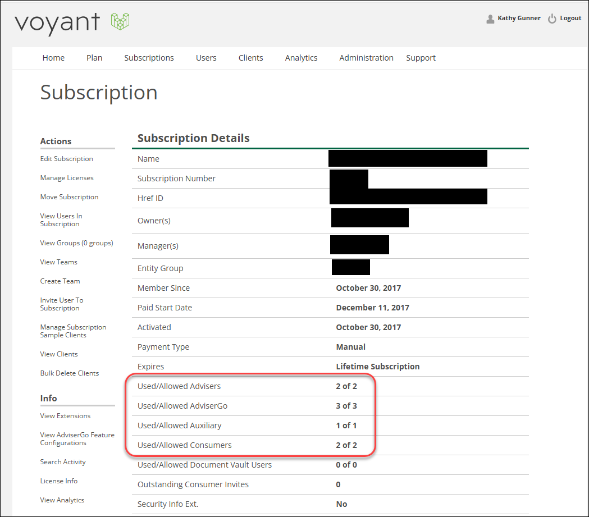
Task: Click Lifetime Subscription expiry value
Action: [x=378, y=367]
